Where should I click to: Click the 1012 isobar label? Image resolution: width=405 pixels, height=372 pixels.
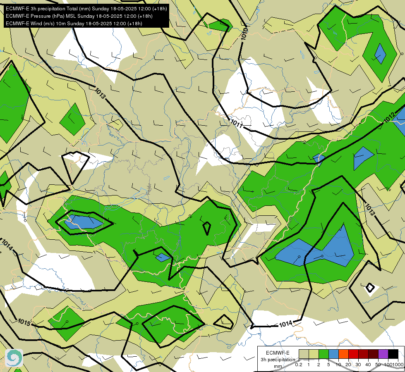(390, 118)
